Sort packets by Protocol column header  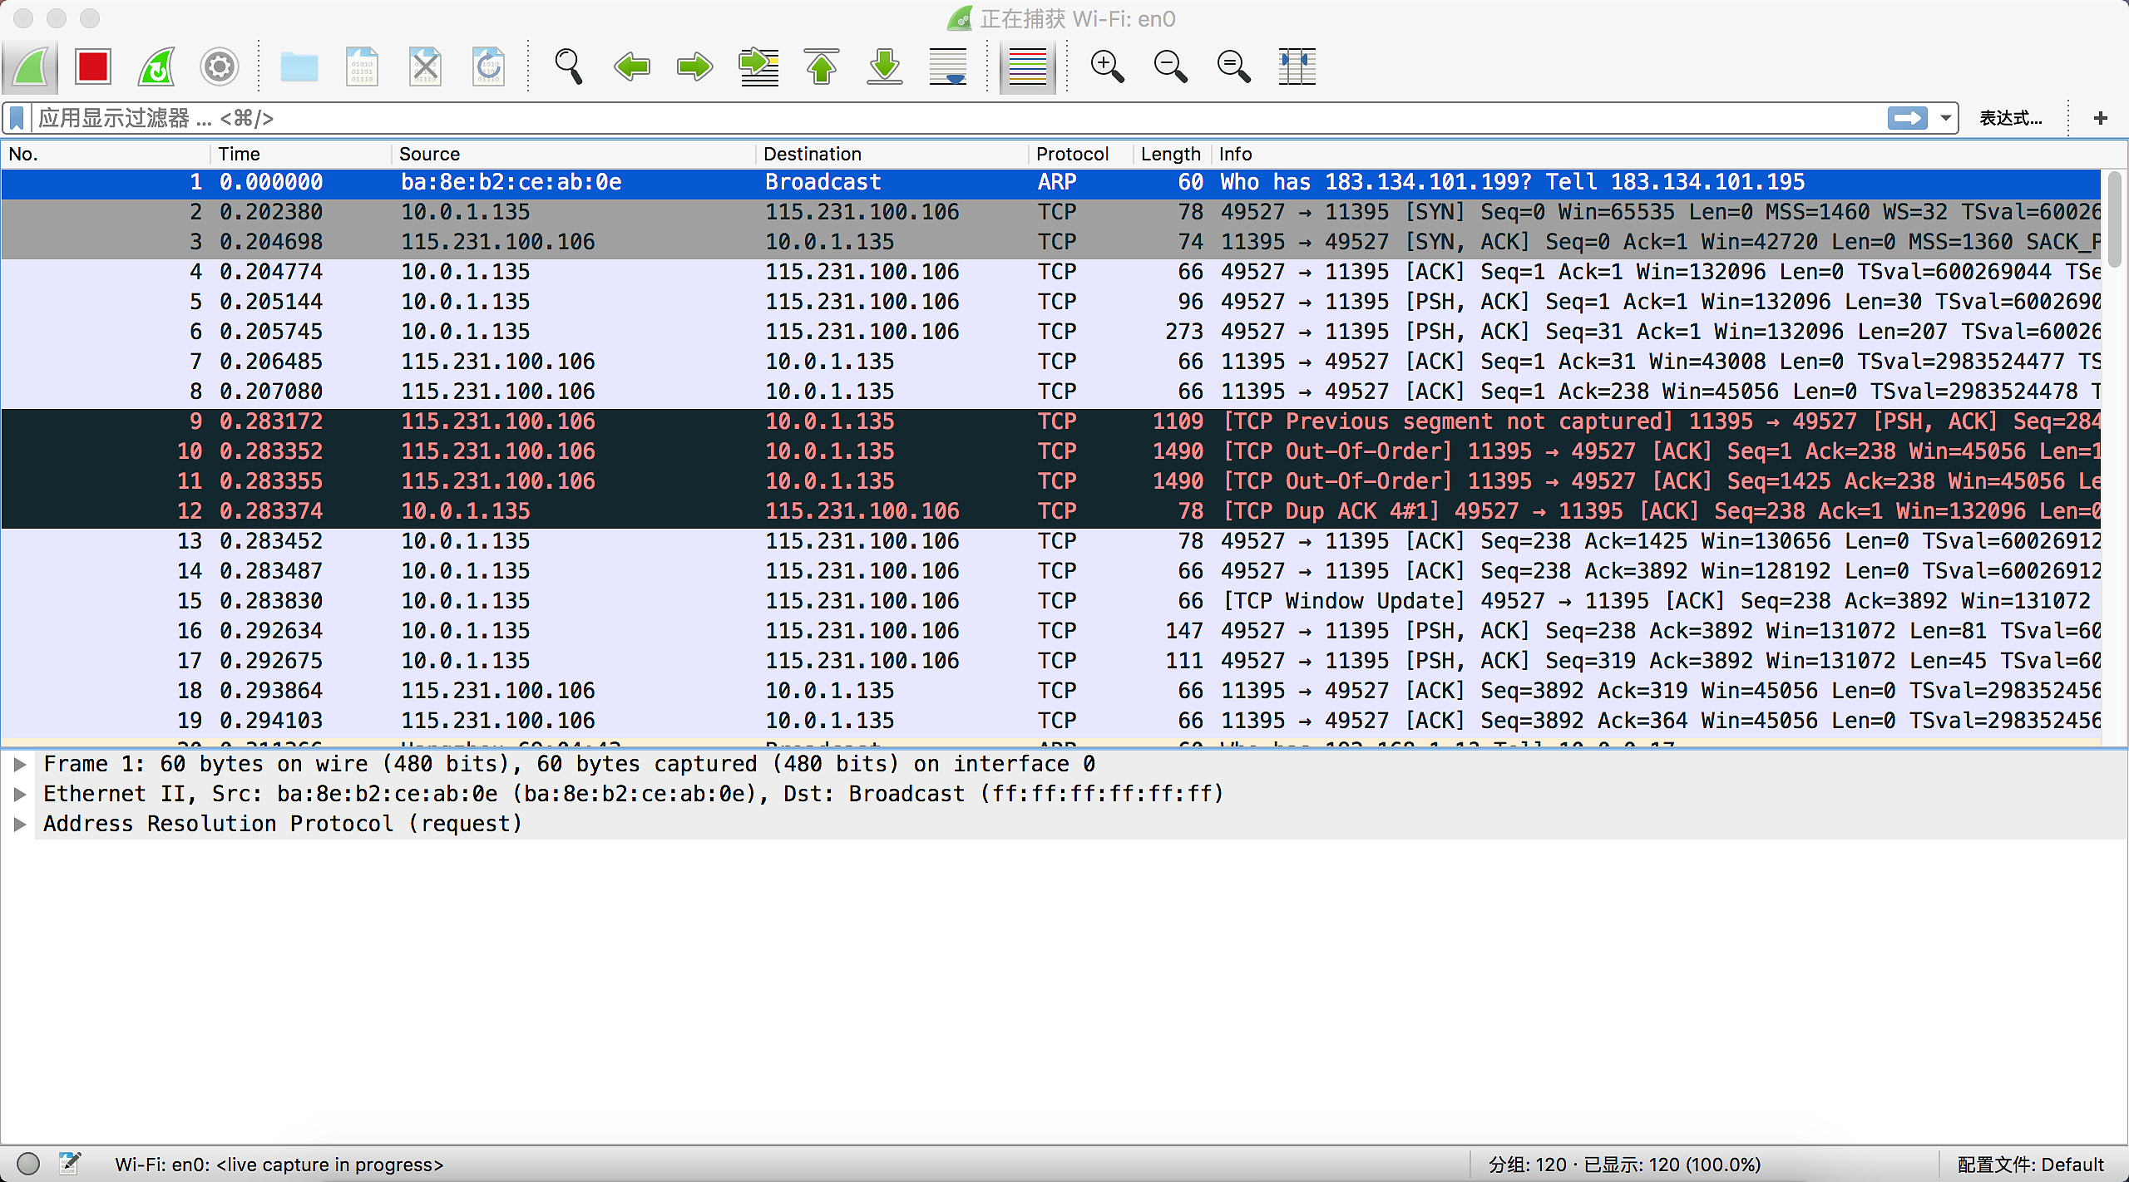coord(1072,154)
